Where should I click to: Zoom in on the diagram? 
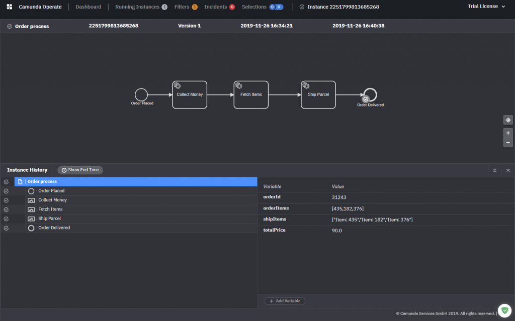[x=508, y=133]
